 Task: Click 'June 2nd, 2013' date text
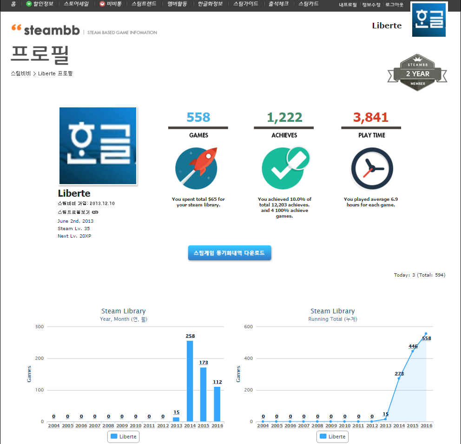click(x=76, y=221)
